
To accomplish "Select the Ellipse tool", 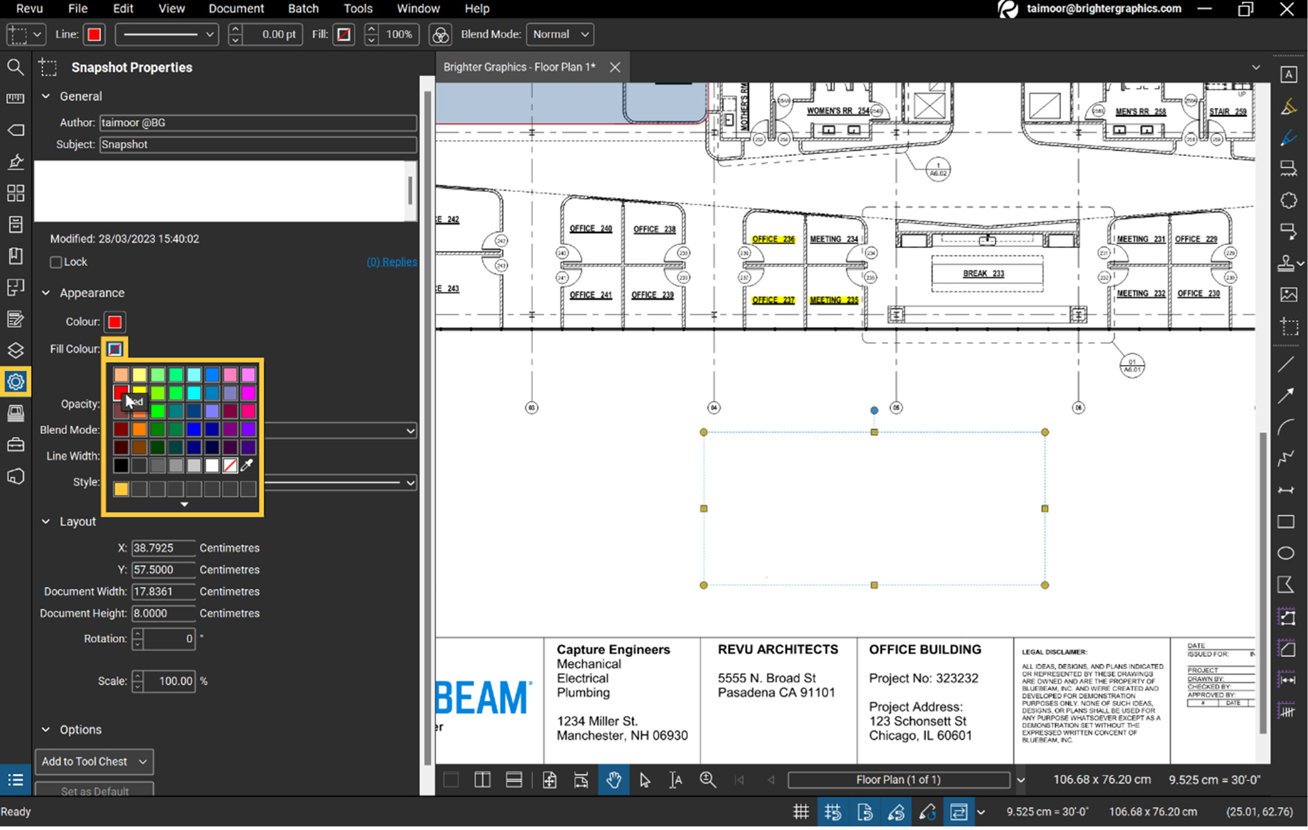I will point(1286,554).
